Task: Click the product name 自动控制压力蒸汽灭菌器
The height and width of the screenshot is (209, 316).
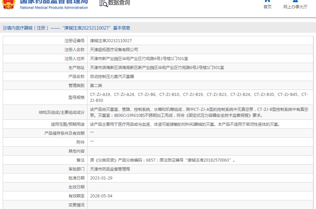Action: pyautogui.click(x=112, y=77)
